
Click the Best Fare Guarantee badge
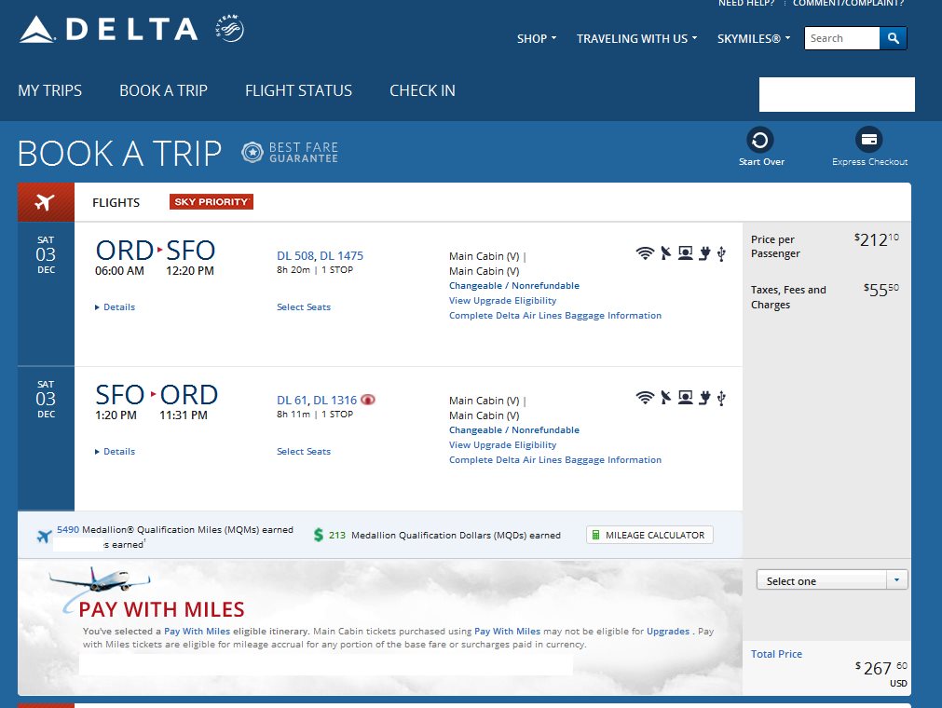pos(290,153)
